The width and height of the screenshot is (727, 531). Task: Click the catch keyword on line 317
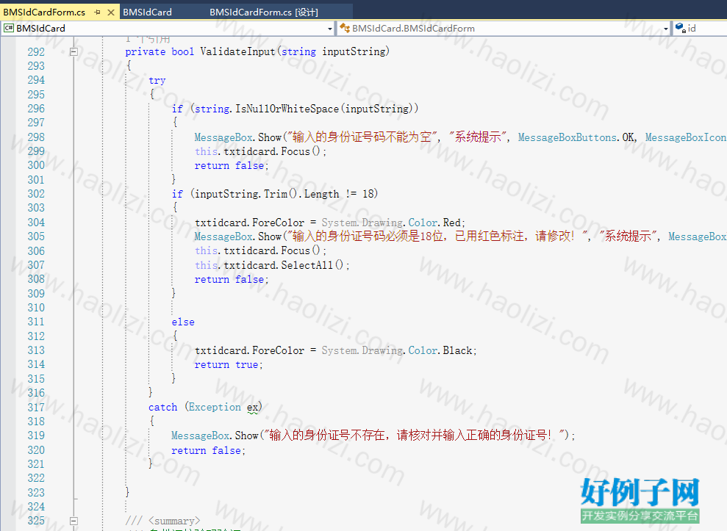coord(162,408)
